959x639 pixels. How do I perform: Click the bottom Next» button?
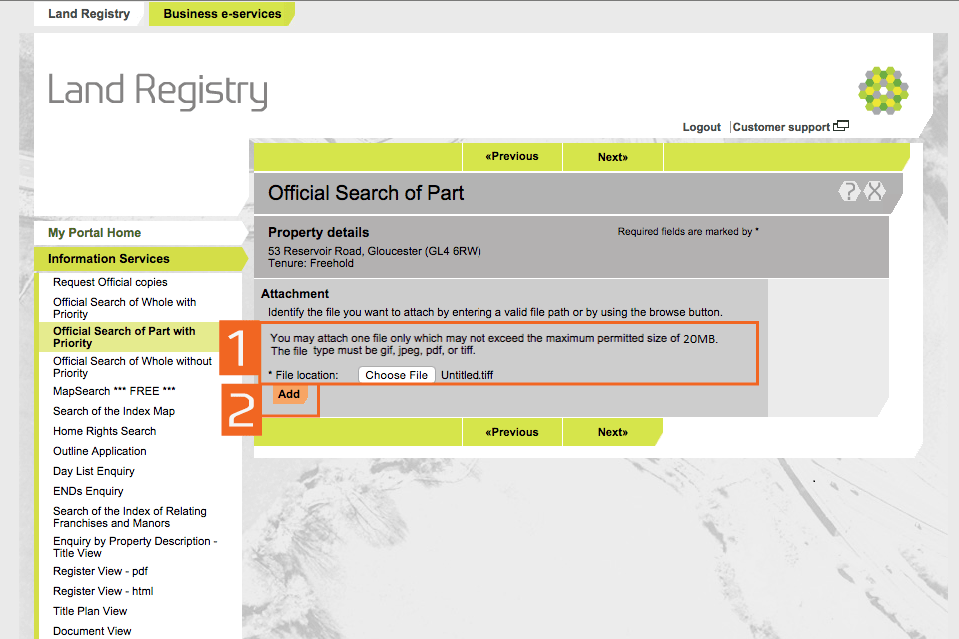(x=613, y=433)
